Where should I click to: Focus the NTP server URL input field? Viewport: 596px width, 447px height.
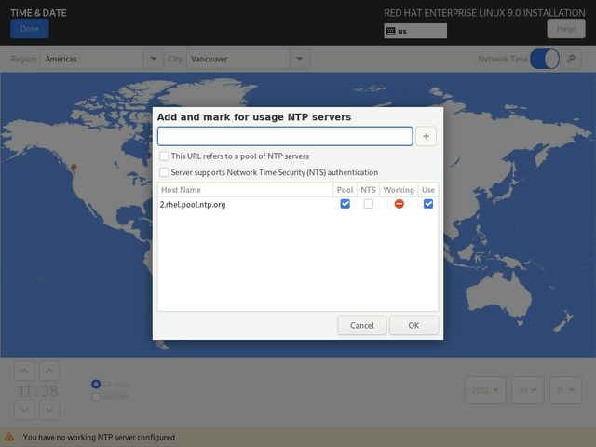285,136
